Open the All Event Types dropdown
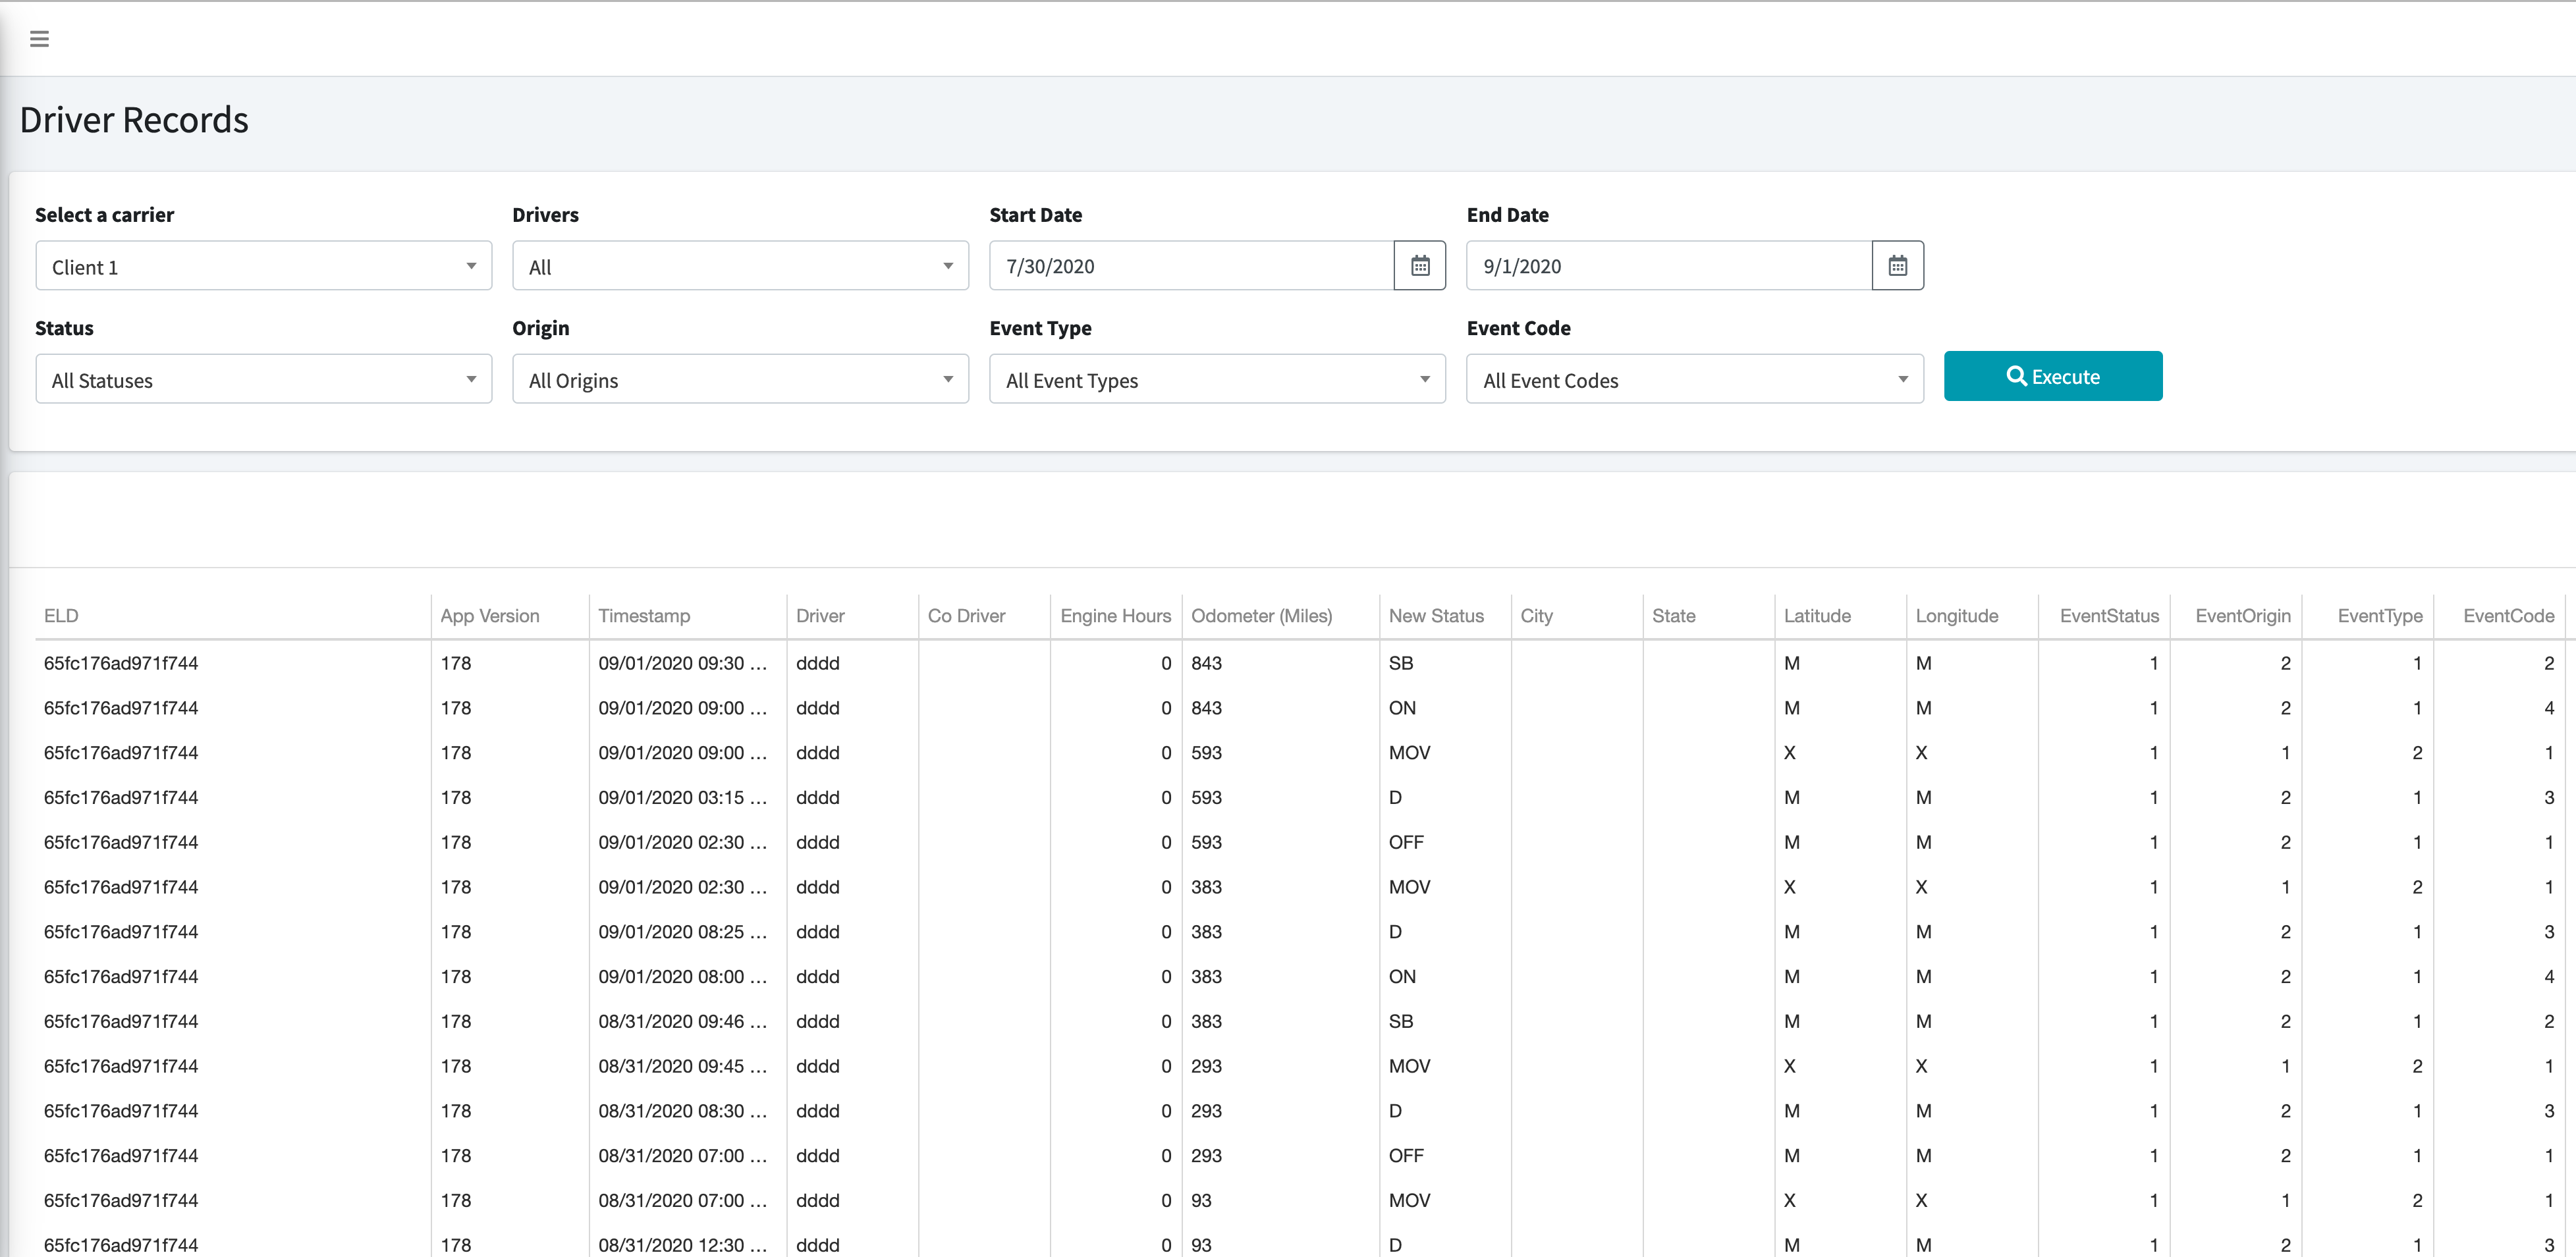Viewport: 2576px width, 1257px height. click(x=1217, y=379)
